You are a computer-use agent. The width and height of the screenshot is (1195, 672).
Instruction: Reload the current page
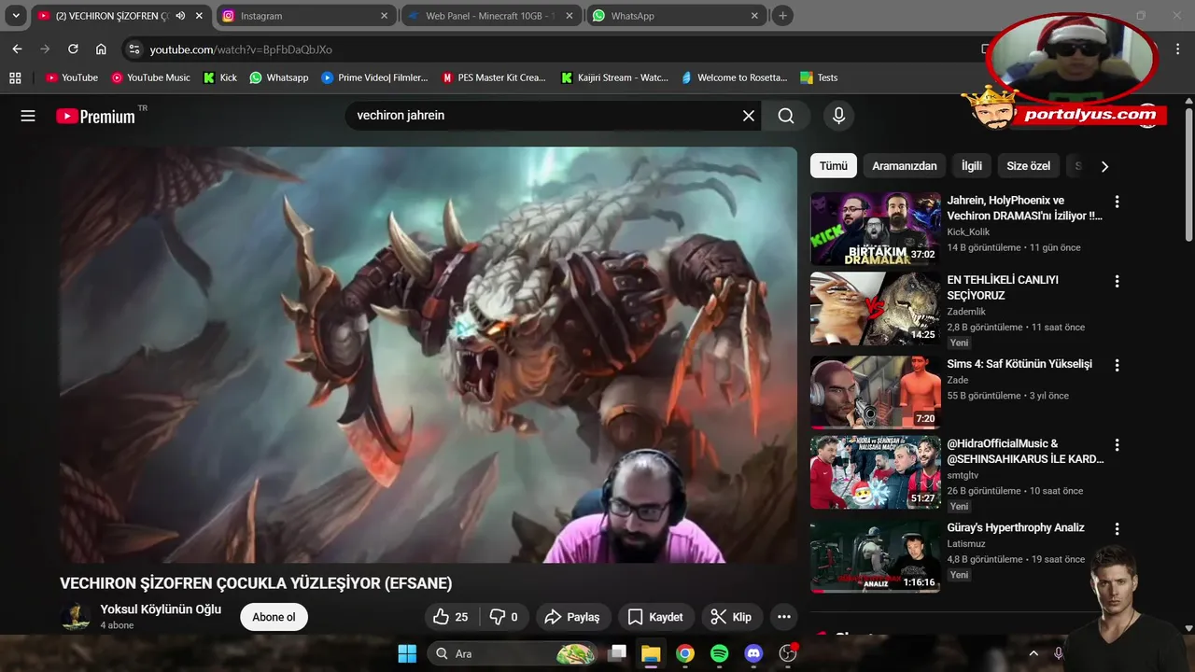73,49
